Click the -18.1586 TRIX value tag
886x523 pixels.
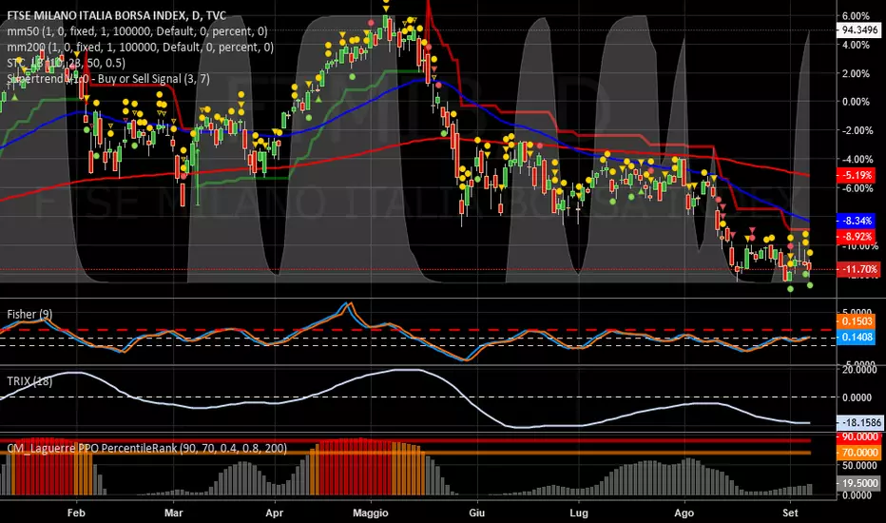tap(860, 422)
